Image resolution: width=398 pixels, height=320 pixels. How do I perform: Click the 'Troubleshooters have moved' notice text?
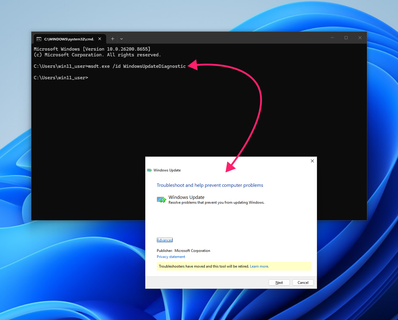[204, 266]
